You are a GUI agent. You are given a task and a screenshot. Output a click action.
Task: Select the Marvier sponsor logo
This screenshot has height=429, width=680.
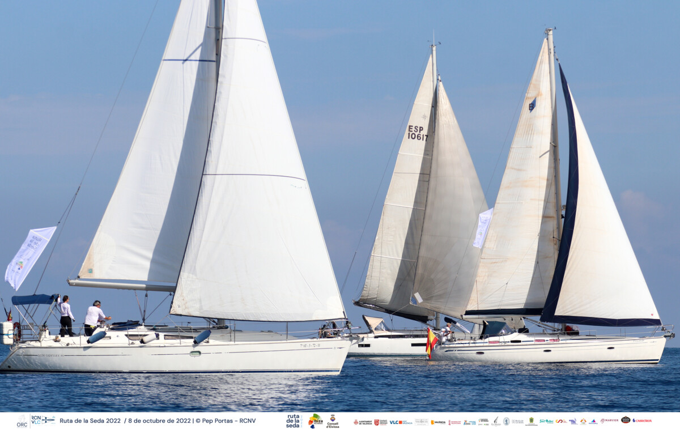pyautogui.click(x=609, y=420)
